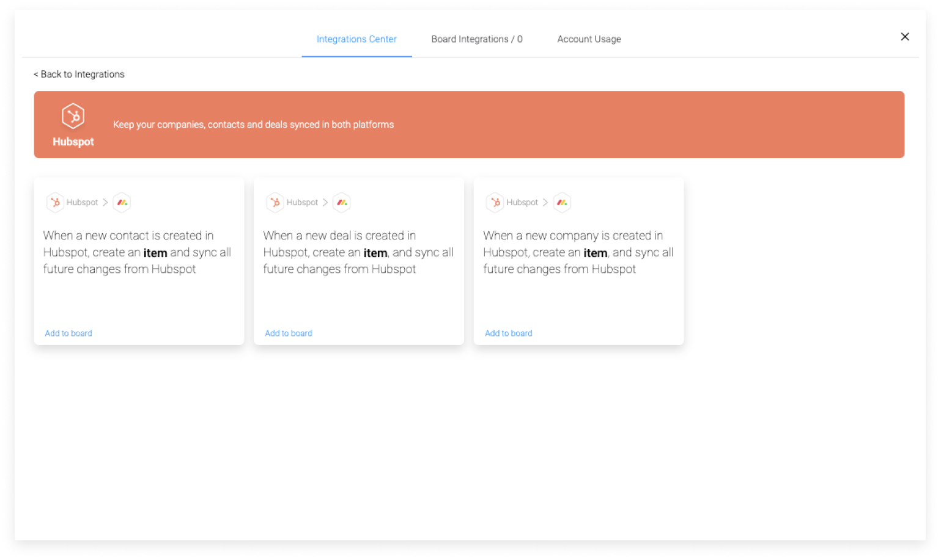Image resolution: width=941 pixels, height=560 pixels.
Task: Go back to Integrations
Action: tap(79, 74)
